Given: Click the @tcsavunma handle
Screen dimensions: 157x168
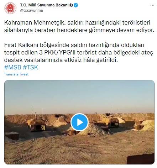Looking at the screenshot, I should pyautogui.click(x=31, y=10).
